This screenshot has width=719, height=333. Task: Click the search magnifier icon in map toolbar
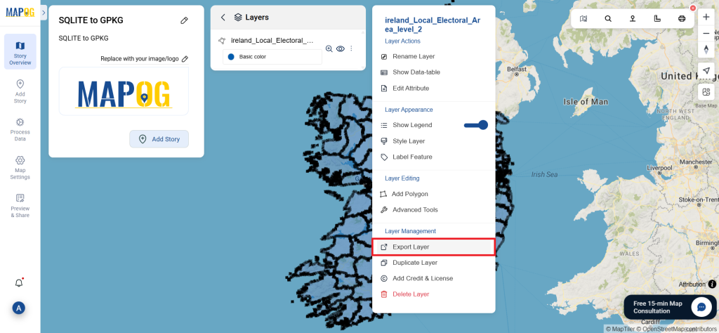pos(608,18)
